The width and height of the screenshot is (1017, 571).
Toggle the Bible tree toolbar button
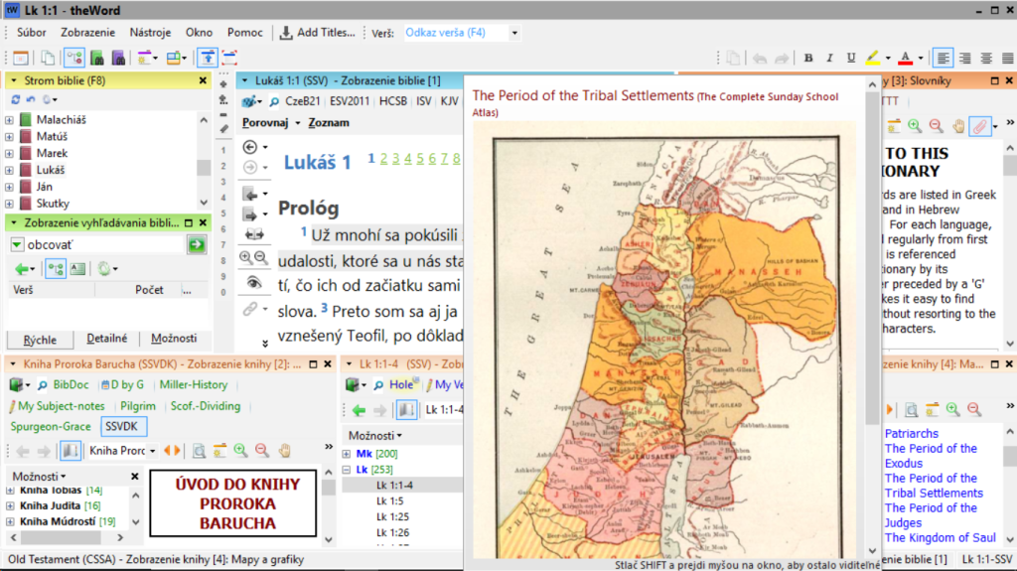click(x=73, y=58)
